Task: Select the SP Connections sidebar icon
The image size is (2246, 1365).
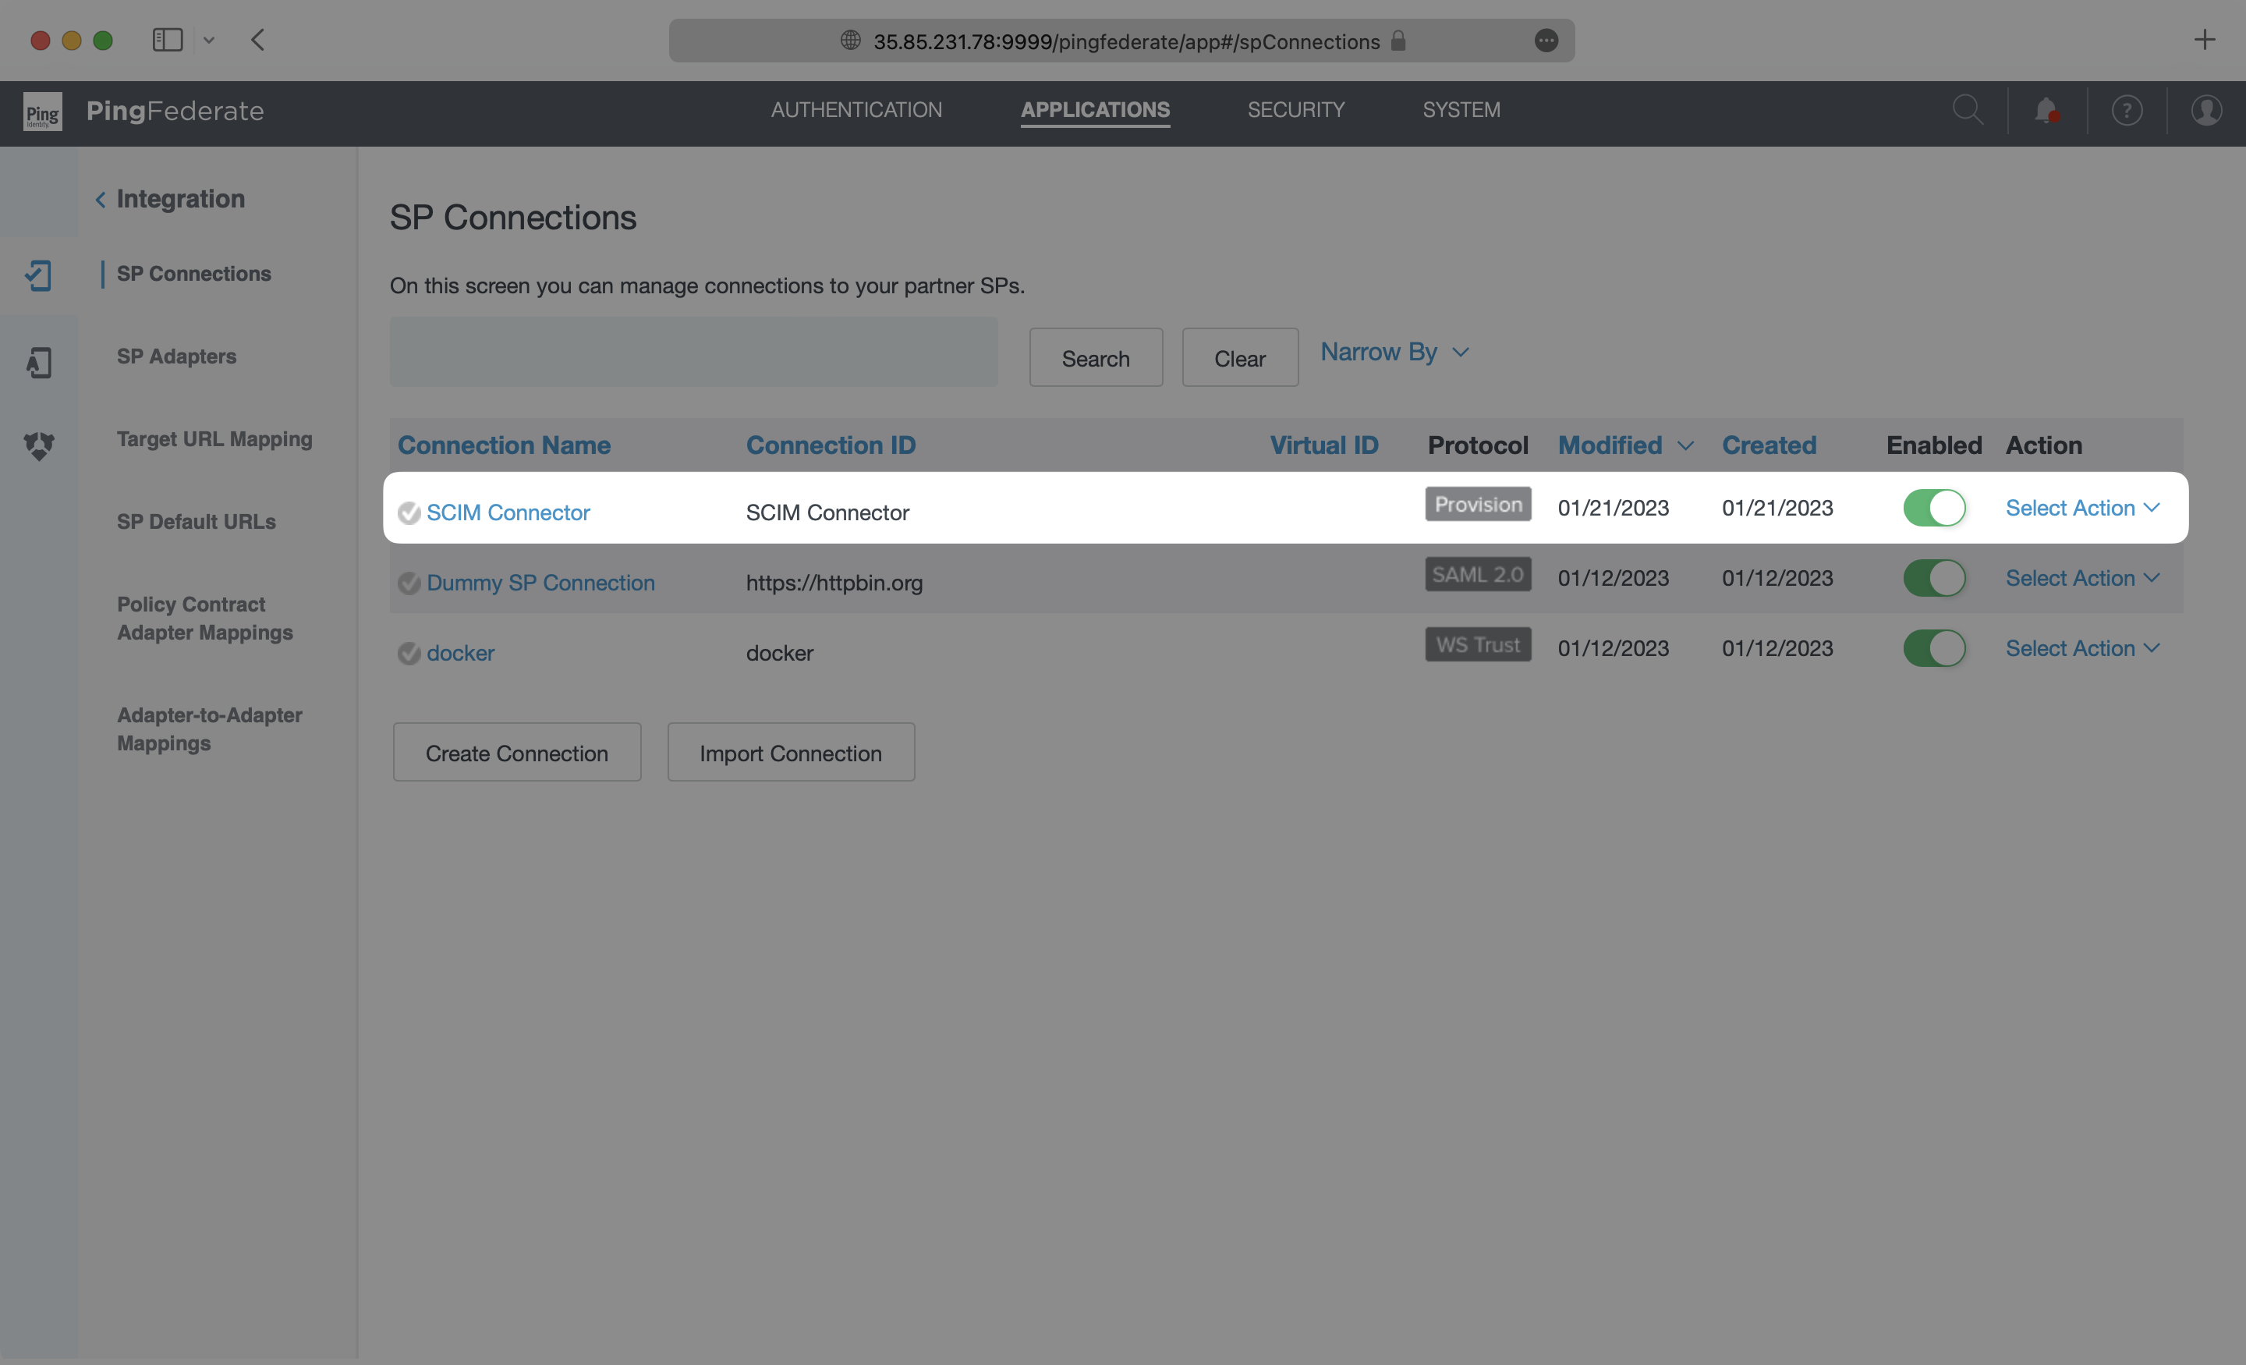Action: coord(38,275)
